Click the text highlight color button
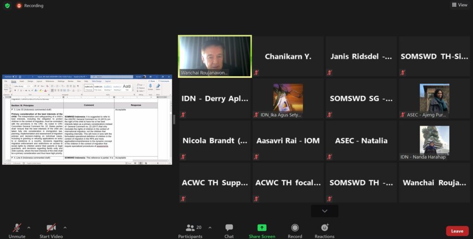The width and height of the screenshot is (473, 239). click(x=41, y=90)
